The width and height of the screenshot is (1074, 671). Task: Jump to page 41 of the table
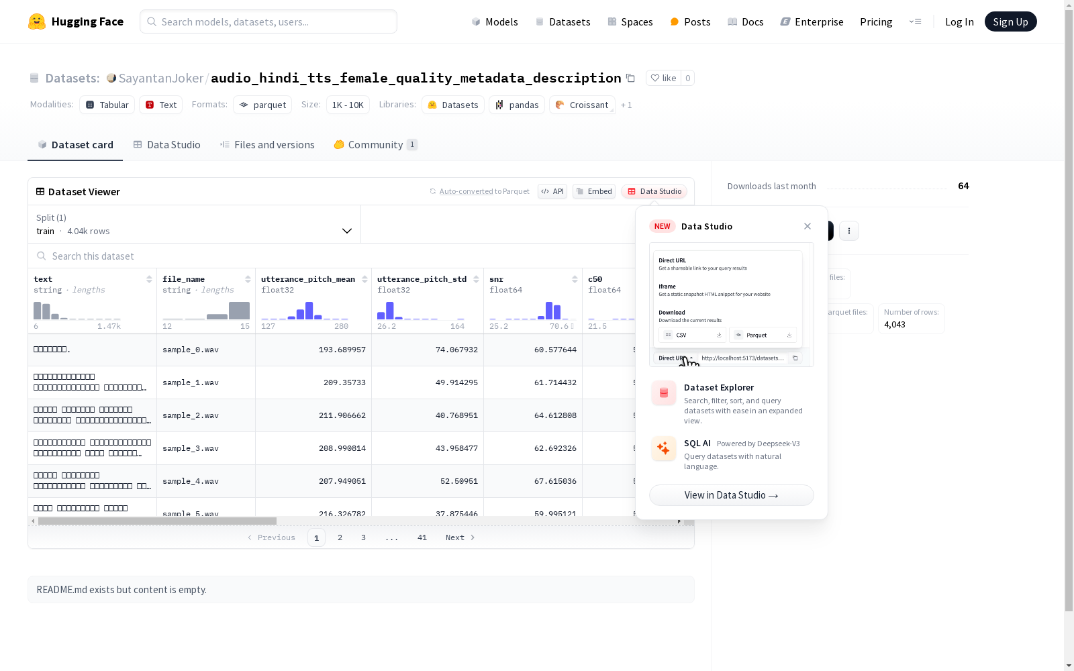point(422,537)
